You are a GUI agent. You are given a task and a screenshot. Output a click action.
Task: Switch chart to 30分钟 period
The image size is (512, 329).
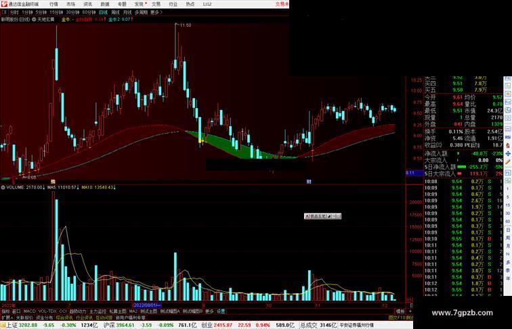[72, 12]
